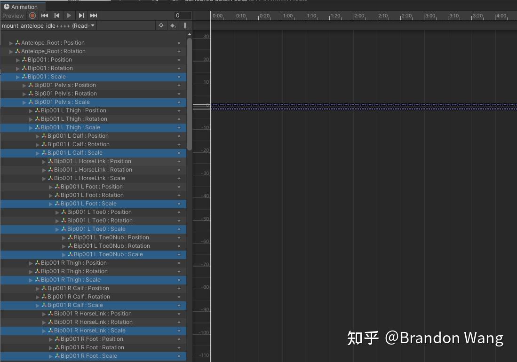
Task: Click the frame number input field
Action: point(183,16)
